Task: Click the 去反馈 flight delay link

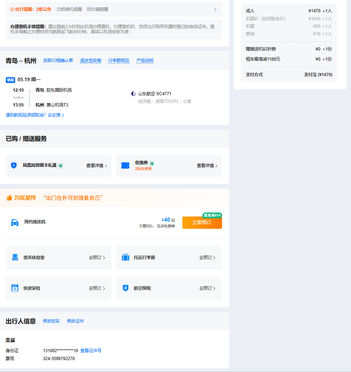Action: point(56,115)
